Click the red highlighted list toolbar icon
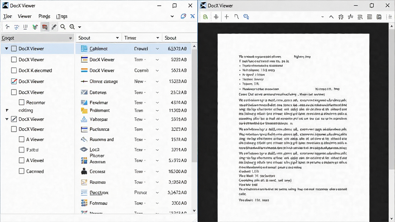The width and height of the screenshot is (395, 222). (45, 27)
